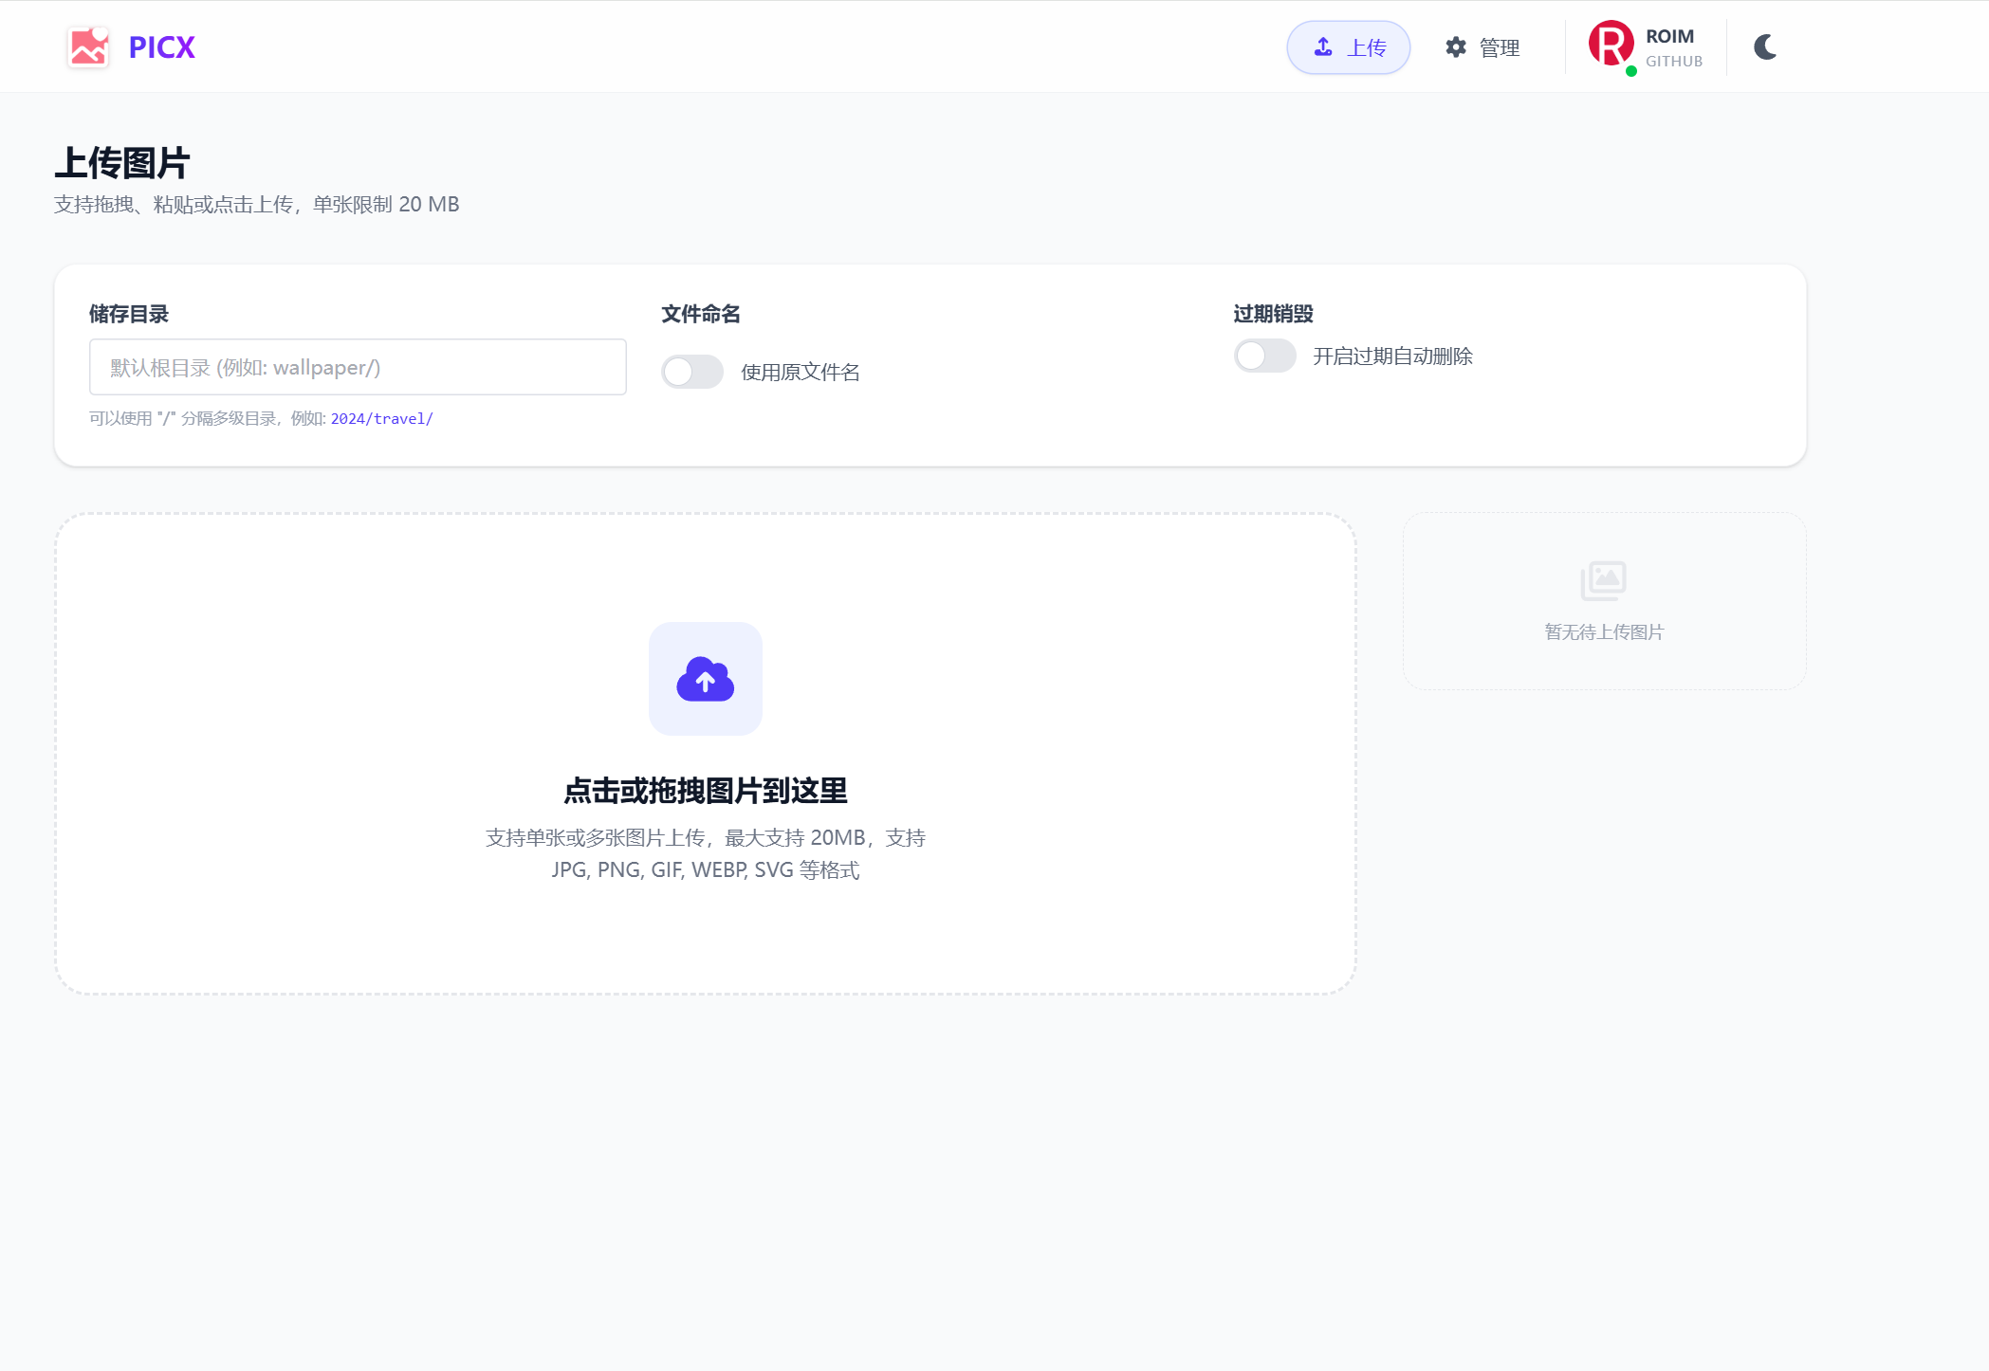
Task: Focus the 储存目录 directory input field
Action: tap(358, 367)
